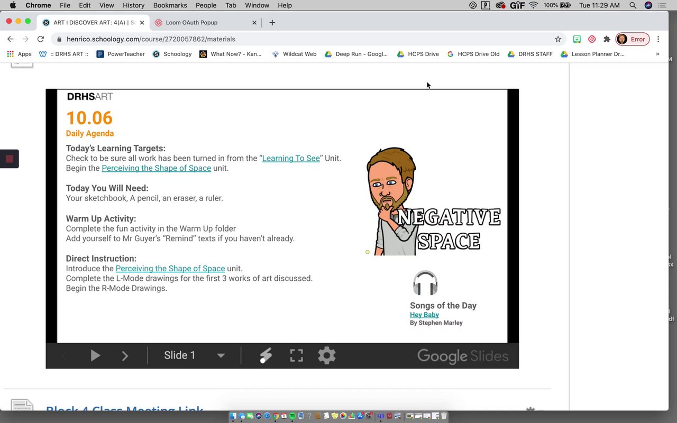Open the Edit menu
This screenshot has width=677, height=423.
[x=85, y=5]
